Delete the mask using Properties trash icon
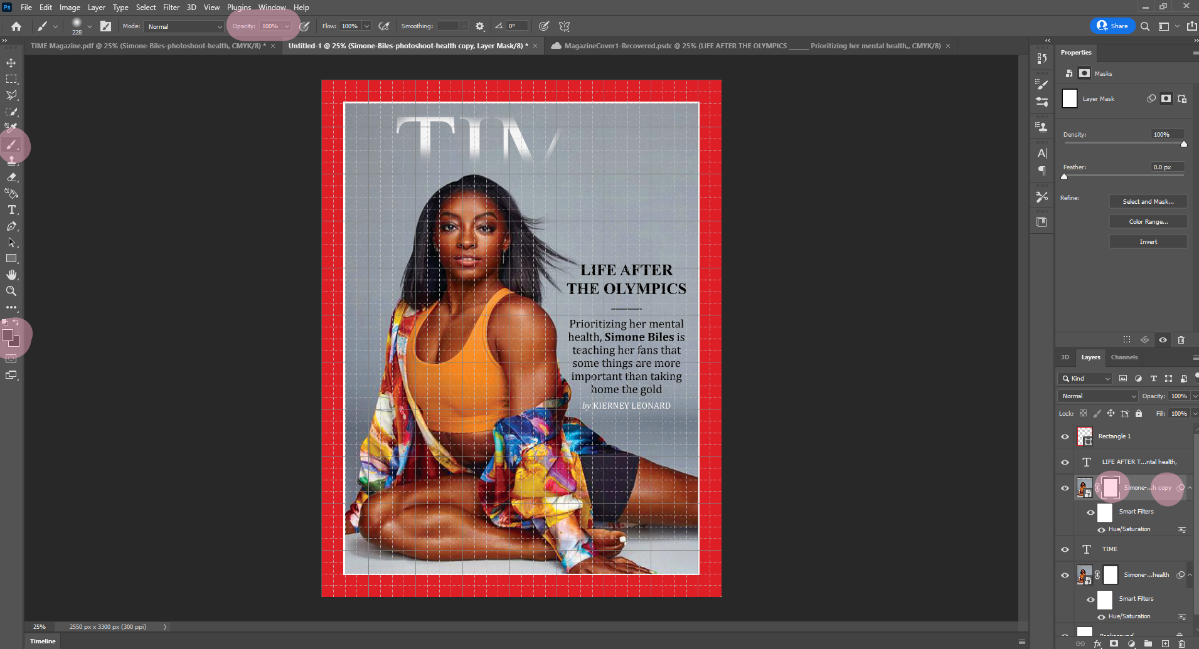This screenshot has height=649, width=1199. click(x=1181, y=340)
